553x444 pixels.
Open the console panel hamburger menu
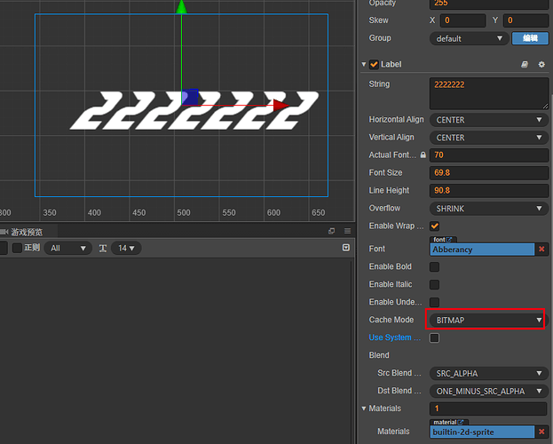(347, 231)
